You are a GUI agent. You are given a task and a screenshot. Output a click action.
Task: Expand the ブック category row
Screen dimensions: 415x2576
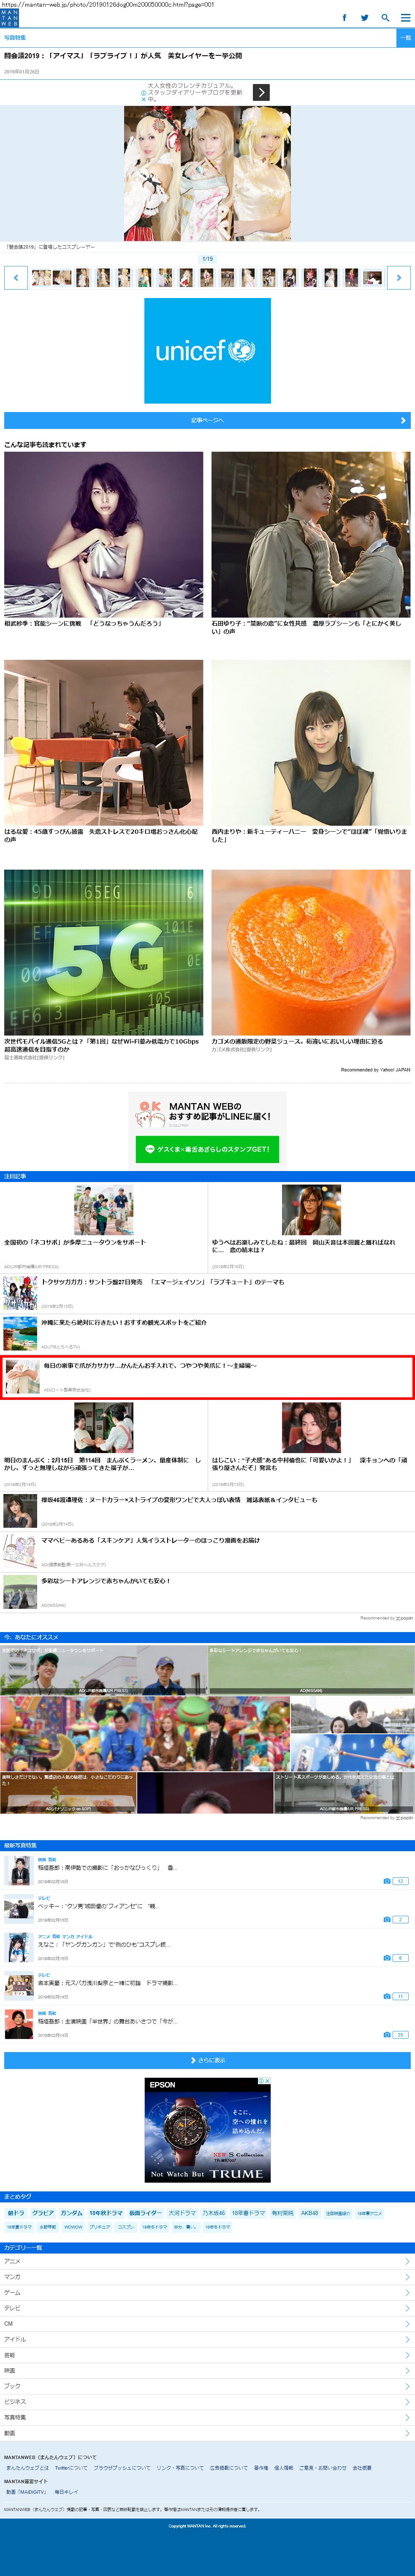207,2386
